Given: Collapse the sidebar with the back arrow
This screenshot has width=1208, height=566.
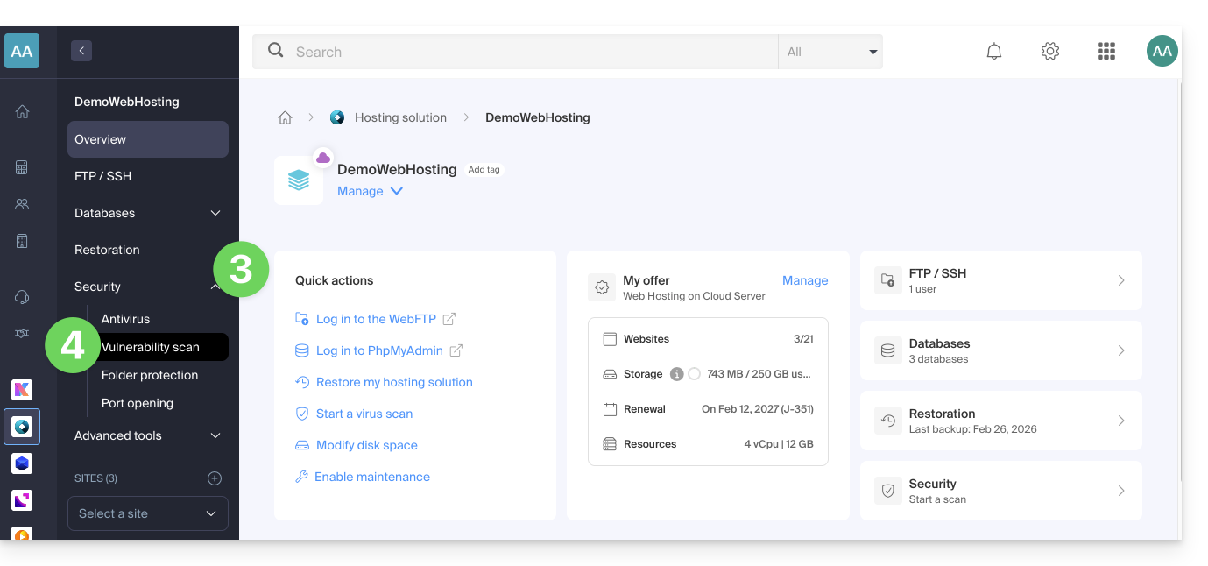Looking at the screenshot, I should click(x=81, y=51).
